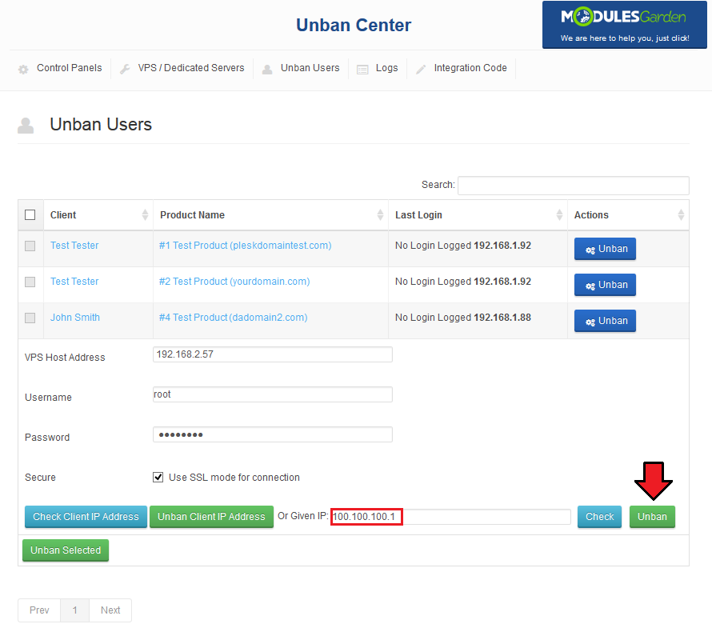Sort table by Last Login column

pos(418,215)
